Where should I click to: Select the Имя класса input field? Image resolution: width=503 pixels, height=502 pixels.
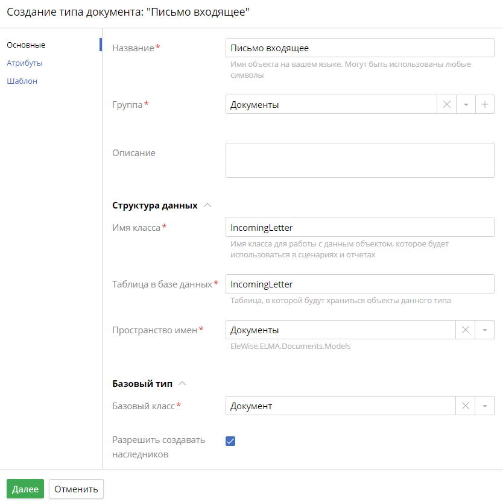click(x=359, y=227)
